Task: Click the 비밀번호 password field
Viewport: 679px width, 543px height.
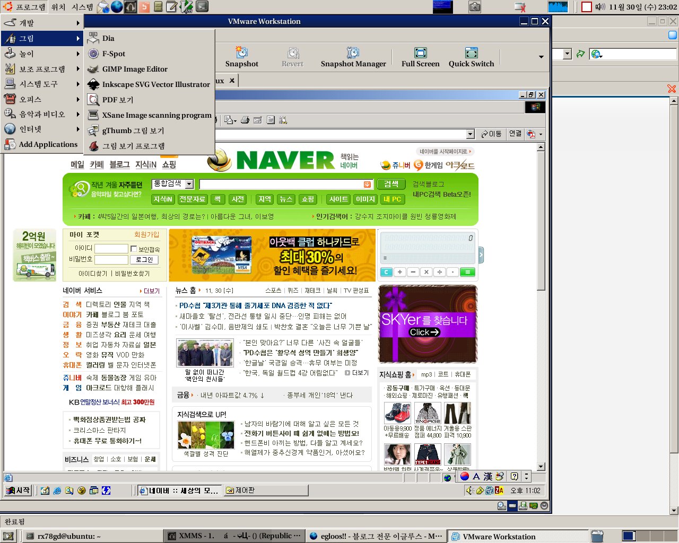Action: [111, 259]
